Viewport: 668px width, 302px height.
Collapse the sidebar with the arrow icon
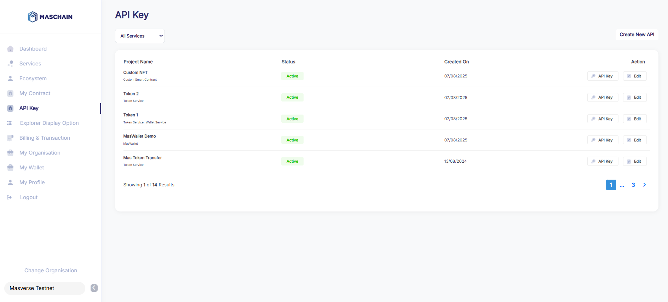point(94,288)
